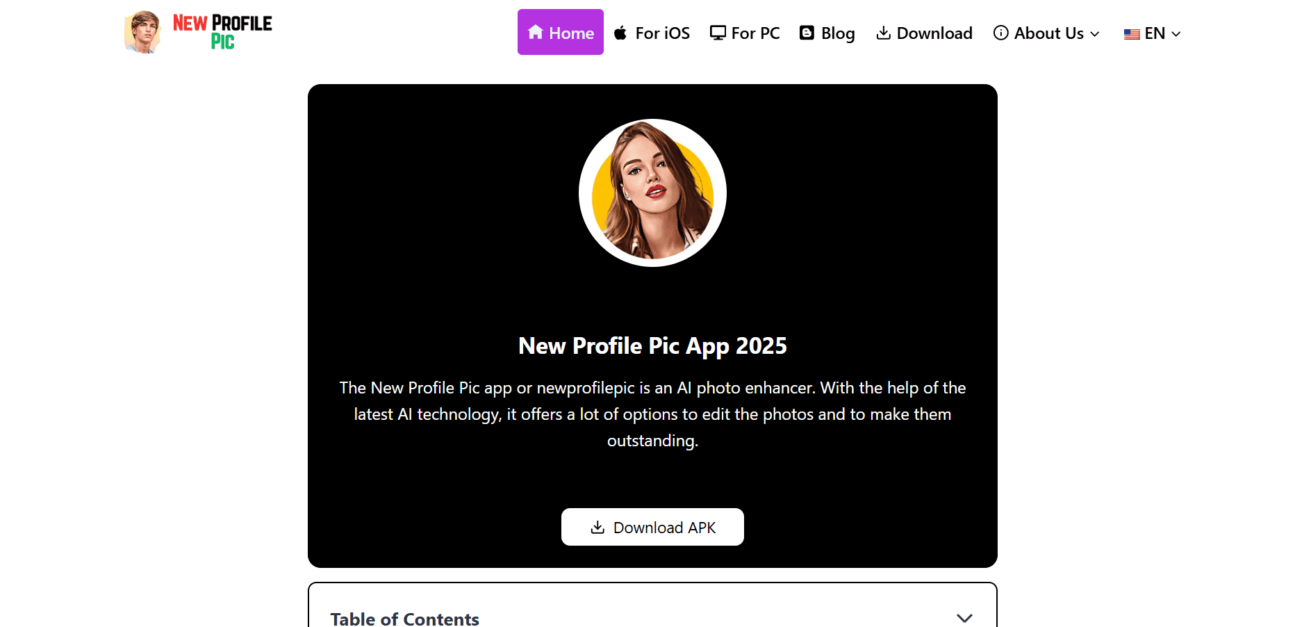This screenshot has width=1311, height=627.
Task: Click the US flag language icon
Action: click(1132, 34)
